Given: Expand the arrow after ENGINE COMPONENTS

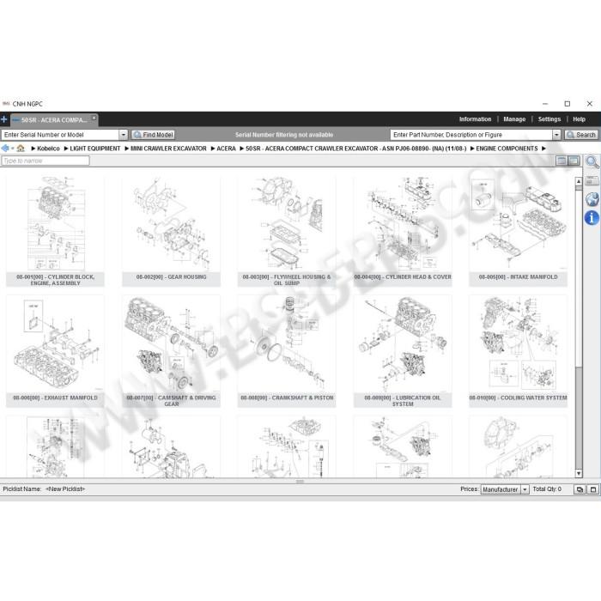Looking at the screenshot, I should 543,149.
